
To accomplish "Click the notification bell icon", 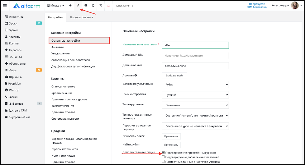I will pos(108,5).
